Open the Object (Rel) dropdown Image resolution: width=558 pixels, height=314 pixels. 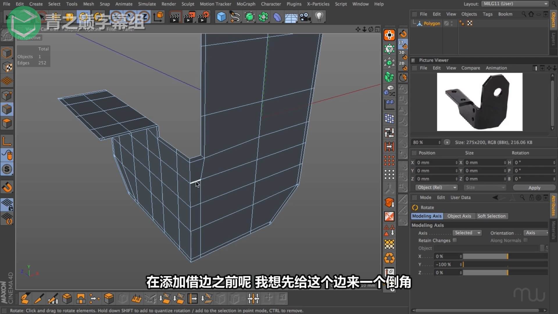coord(436,188)
